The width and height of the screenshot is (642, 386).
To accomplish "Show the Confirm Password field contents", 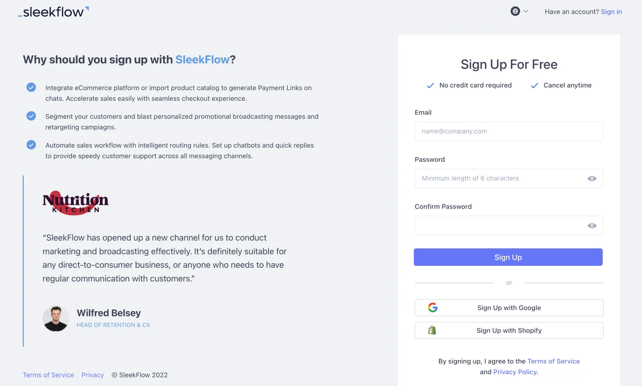I will pyautogui.click(x=591, y=225).
